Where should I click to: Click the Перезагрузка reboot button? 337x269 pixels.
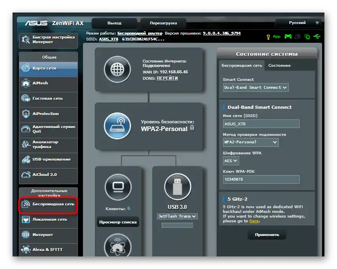point(163,23)
